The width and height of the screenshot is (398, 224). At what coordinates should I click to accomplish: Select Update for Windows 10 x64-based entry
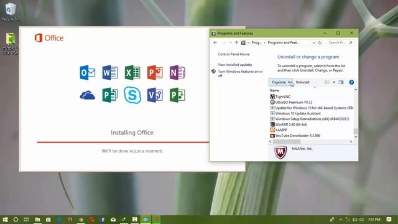(x=311, y=108)
